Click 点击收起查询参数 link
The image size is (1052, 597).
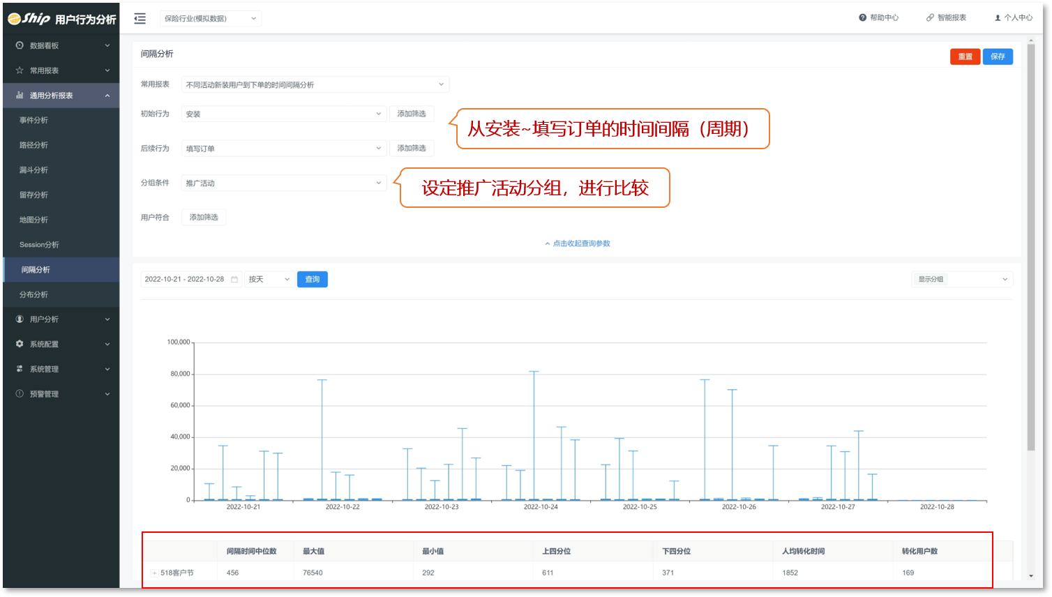pyautogui.click(x=577, y=243)
